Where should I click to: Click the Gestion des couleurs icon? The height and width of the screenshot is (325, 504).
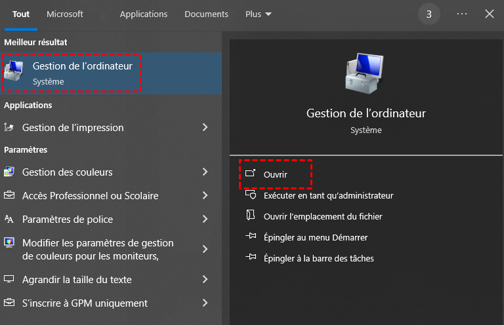coord(9,172)
